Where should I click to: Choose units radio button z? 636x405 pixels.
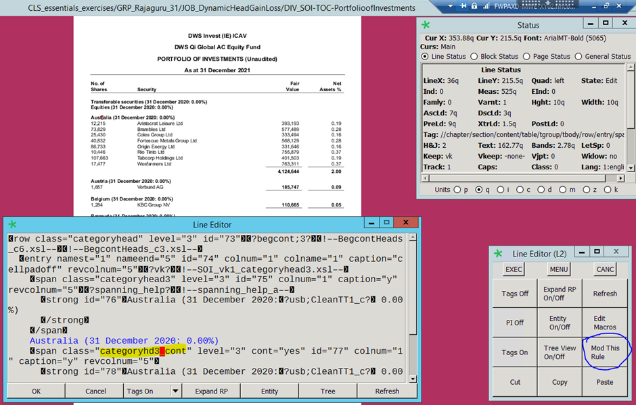pos(587,190)
